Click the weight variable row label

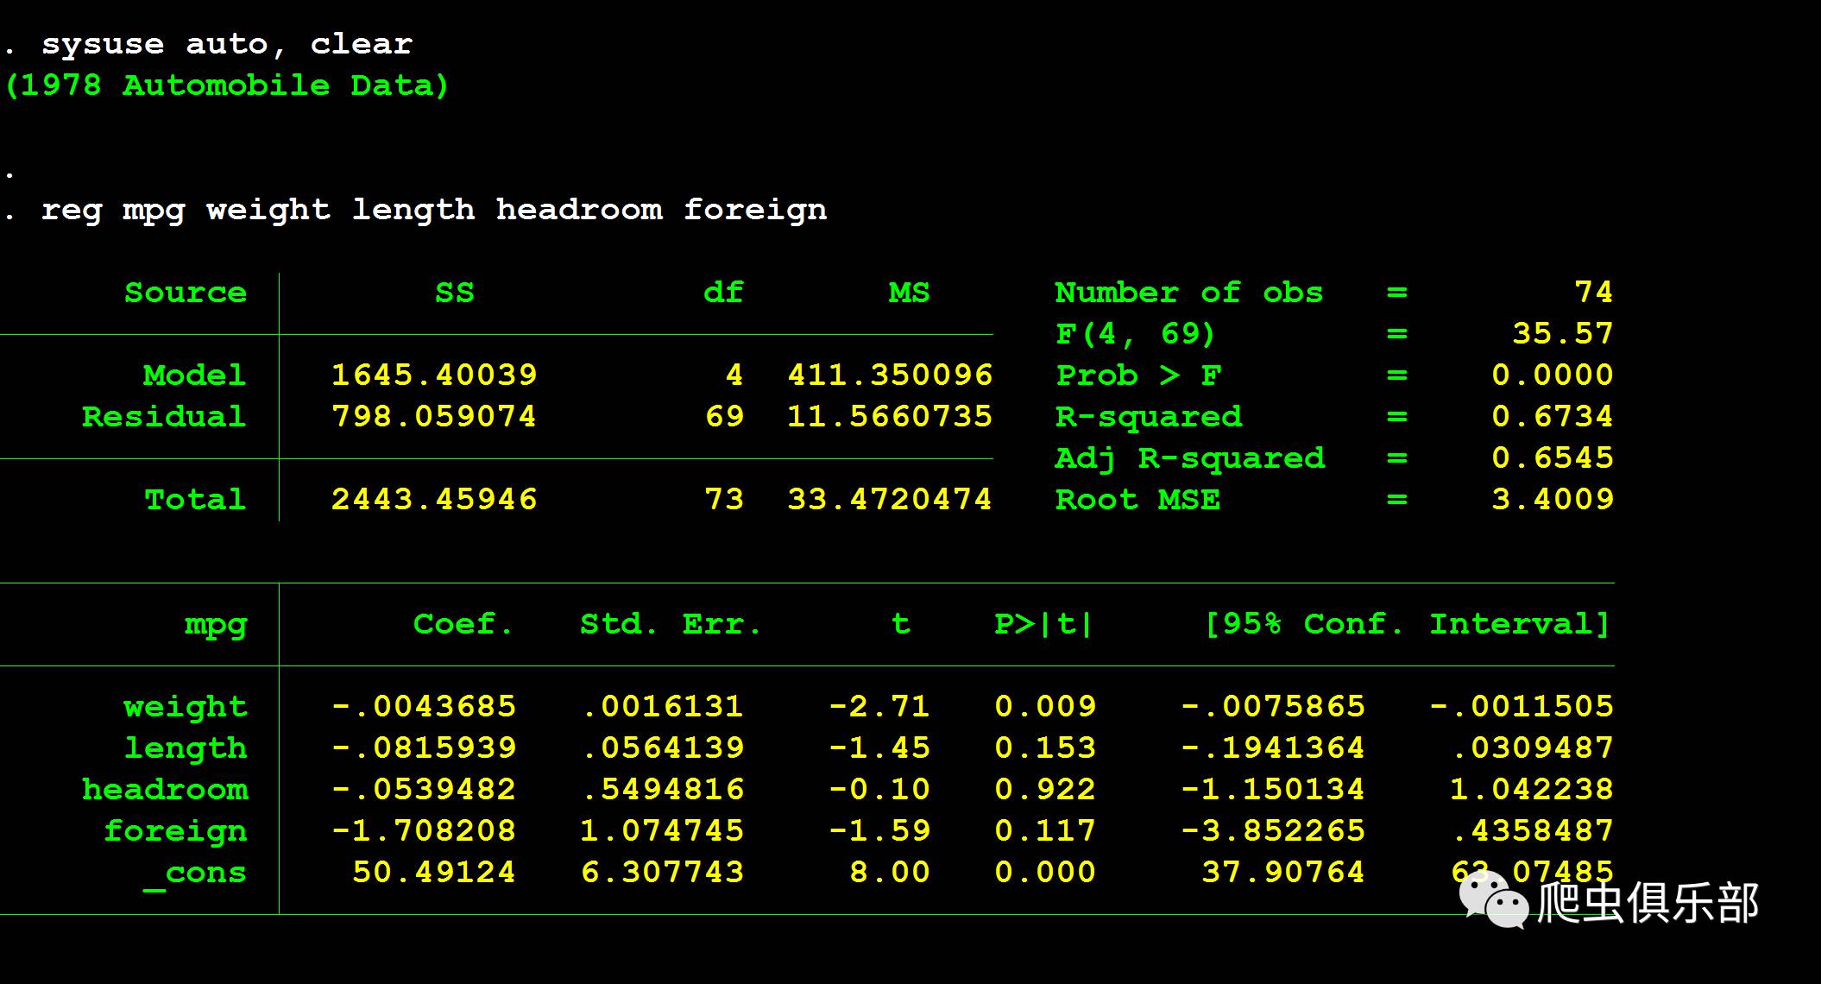tap(186, 707)
